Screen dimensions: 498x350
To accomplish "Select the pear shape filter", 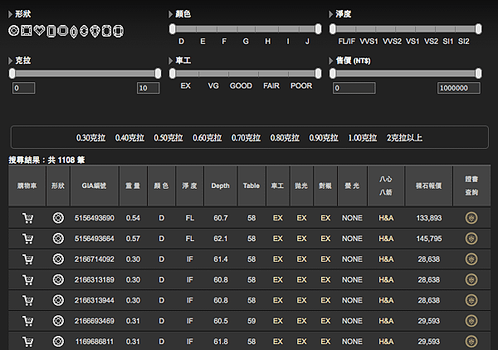I will coord(95,32).
